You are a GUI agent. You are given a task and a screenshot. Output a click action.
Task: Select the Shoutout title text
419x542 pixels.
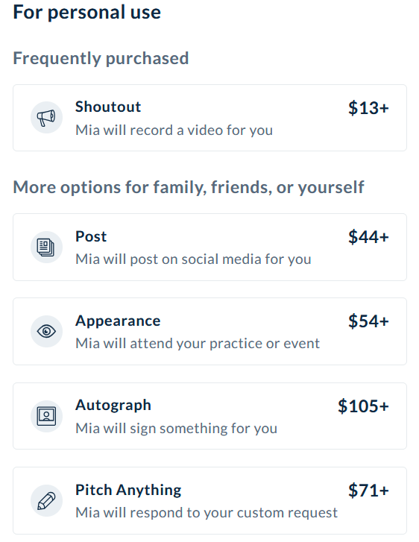108,107
